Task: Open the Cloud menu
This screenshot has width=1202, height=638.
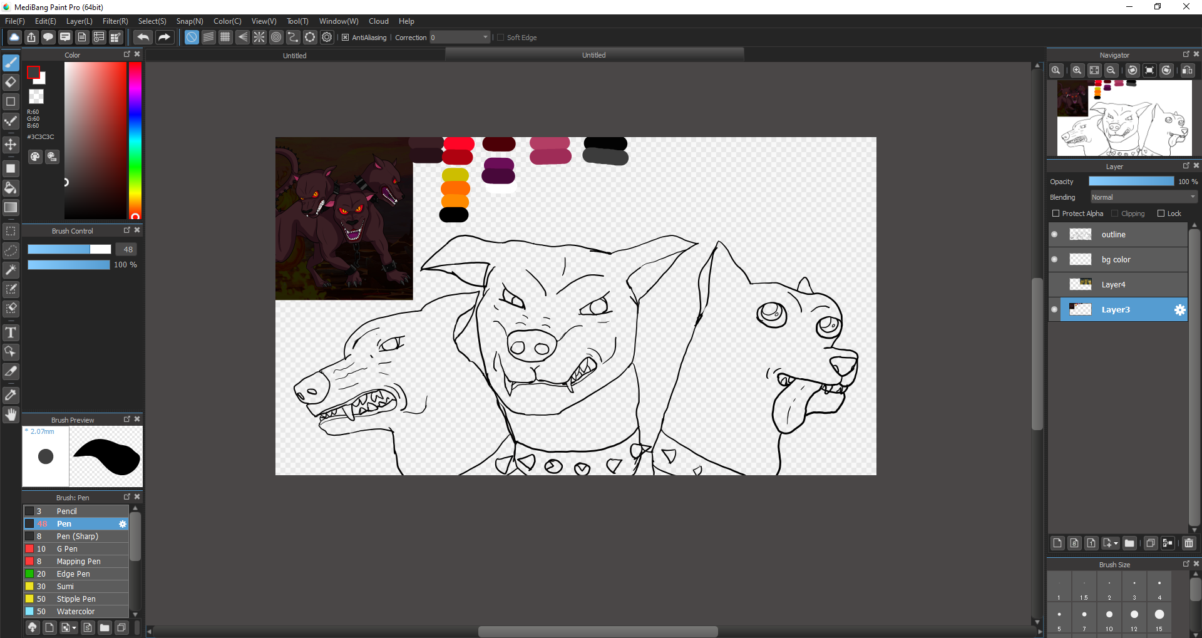Action: tap(378, 21)
